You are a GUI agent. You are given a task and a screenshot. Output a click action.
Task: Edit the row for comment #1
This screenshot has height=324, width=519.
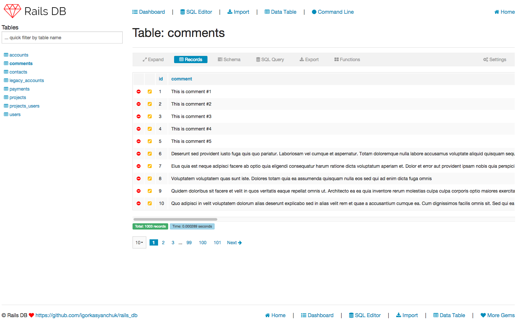tap(150, 92)
